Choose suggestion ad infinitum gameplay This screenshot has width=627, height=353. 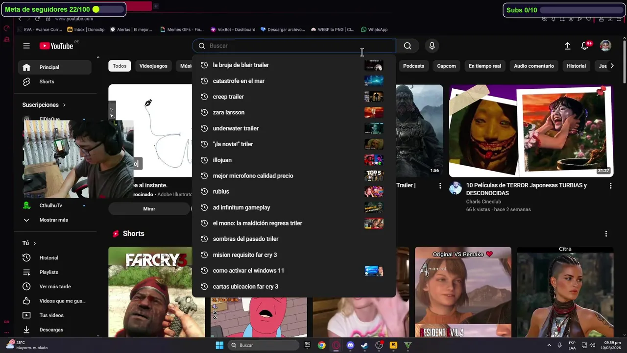coord(294,207)
